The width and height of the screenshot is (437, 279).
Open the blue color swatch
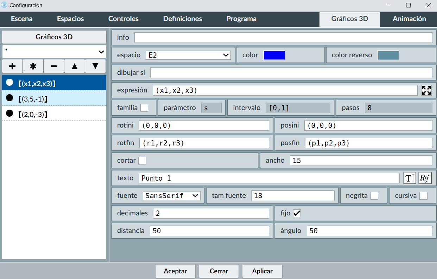click(x=274, y=55)
